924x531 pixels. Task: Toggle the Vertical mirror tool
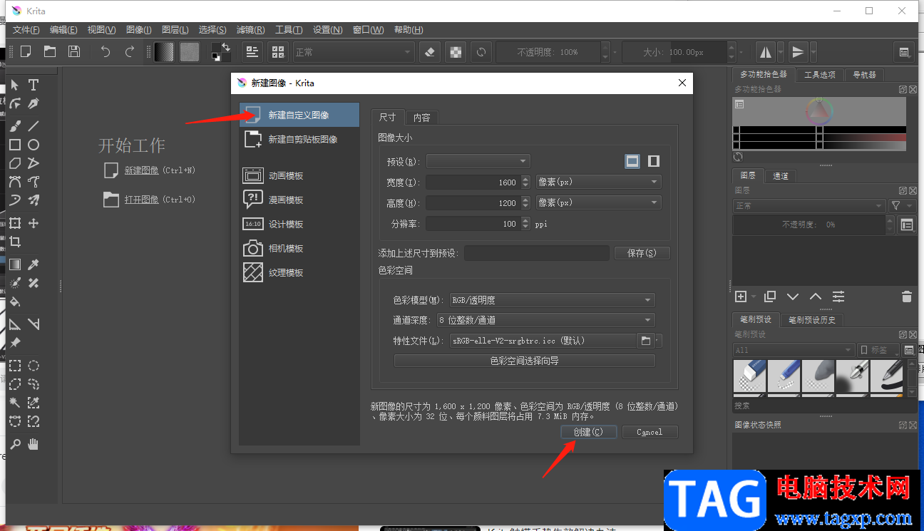(799, 51)
